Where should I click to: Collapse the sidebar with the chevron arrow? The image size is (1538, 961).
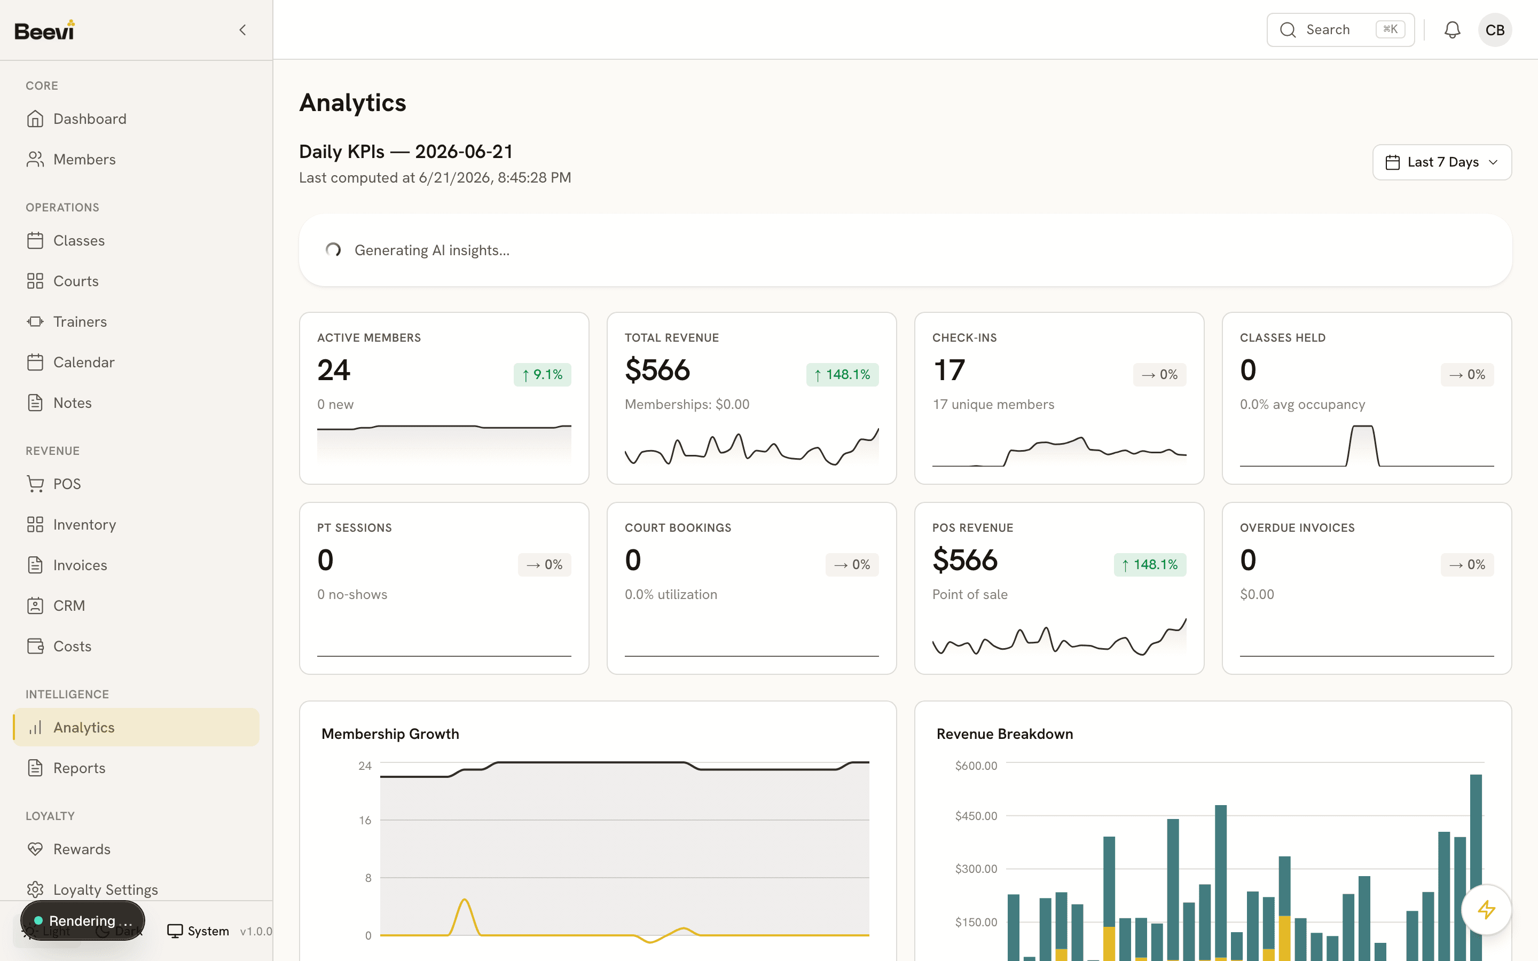[x=242, y=30]
